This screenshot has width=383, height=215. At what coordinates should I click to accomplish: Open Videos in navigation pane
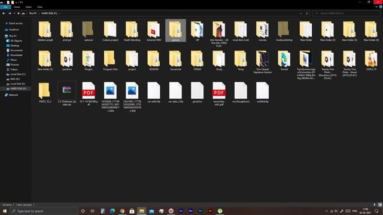tap(14, 69)
